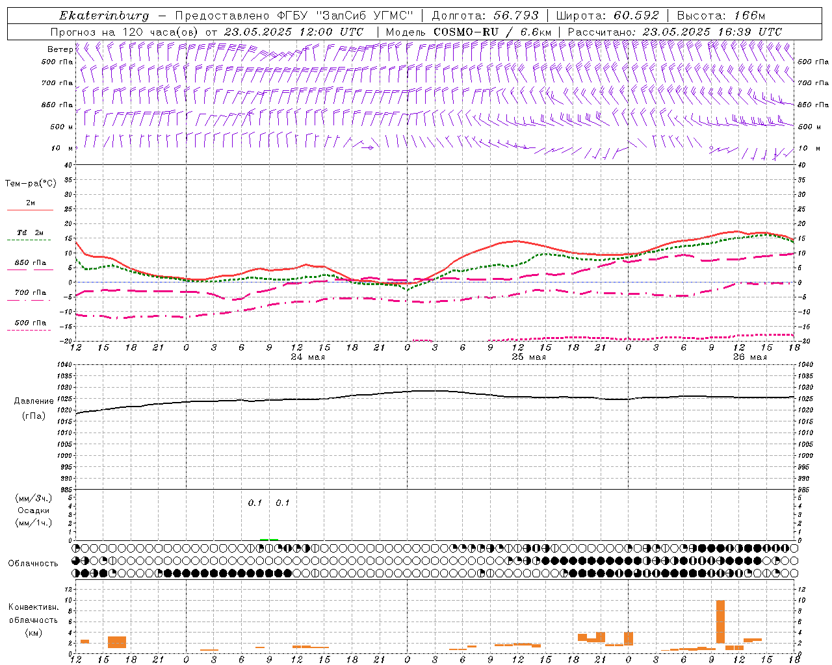Click the "(гПа)" unit under Давление
Screen dimensions: 832x665
(x=34, y=416)
